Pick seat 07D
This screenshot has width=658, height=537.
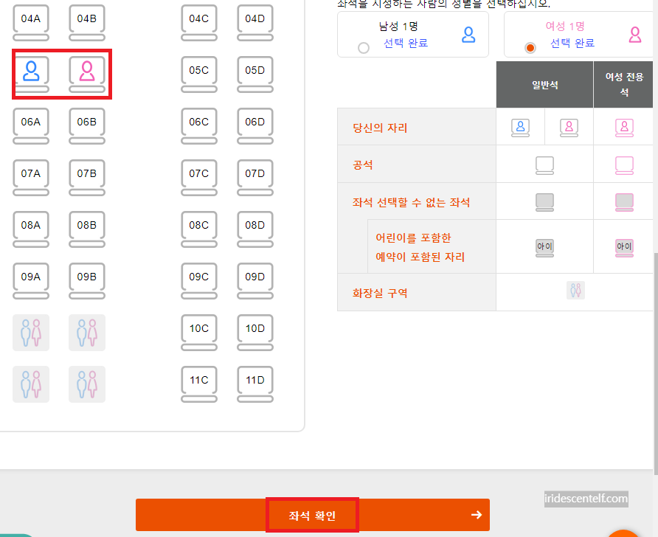click(255, 178)
